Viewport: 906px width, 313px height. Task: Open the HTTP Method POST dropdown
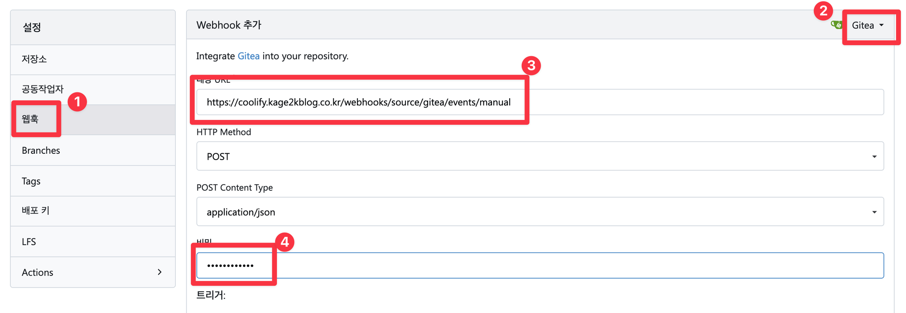(540, 156)
